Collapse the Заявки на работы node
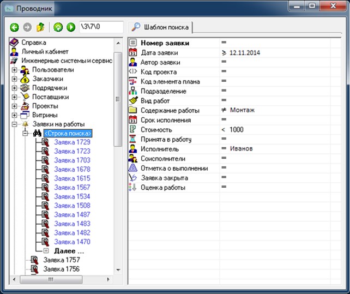The width and height of the screenshot is (350, 294). 14,124
